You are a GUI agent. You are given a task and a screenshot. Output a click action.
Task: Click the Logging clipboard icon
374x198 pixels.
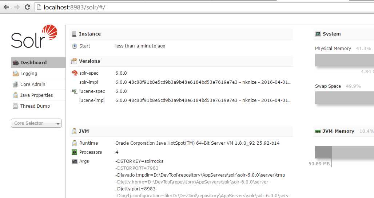coord(16,74)
